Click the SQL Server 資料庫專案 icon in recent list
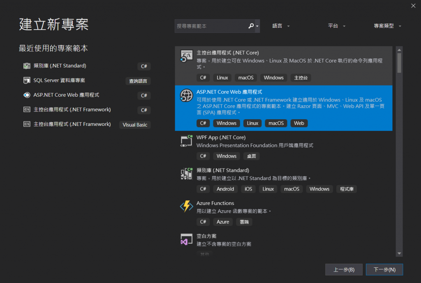 (27, 80)
